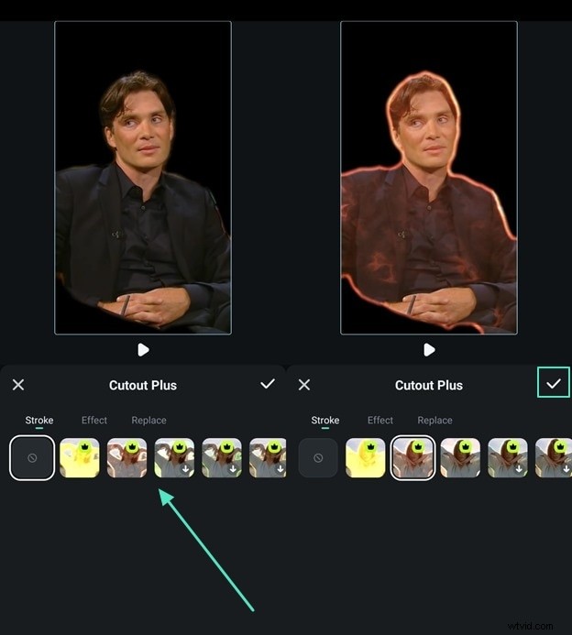
Task: Pick the stroke preset the arrow points to
Action: coord(127,457)
